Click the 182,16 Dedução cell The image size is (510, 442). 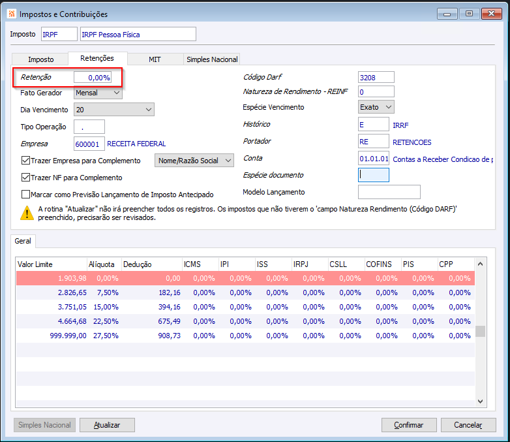152,292
